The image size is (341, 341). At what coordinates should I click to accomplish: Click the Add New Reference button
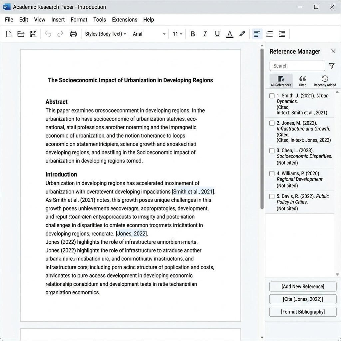point(303,286)
